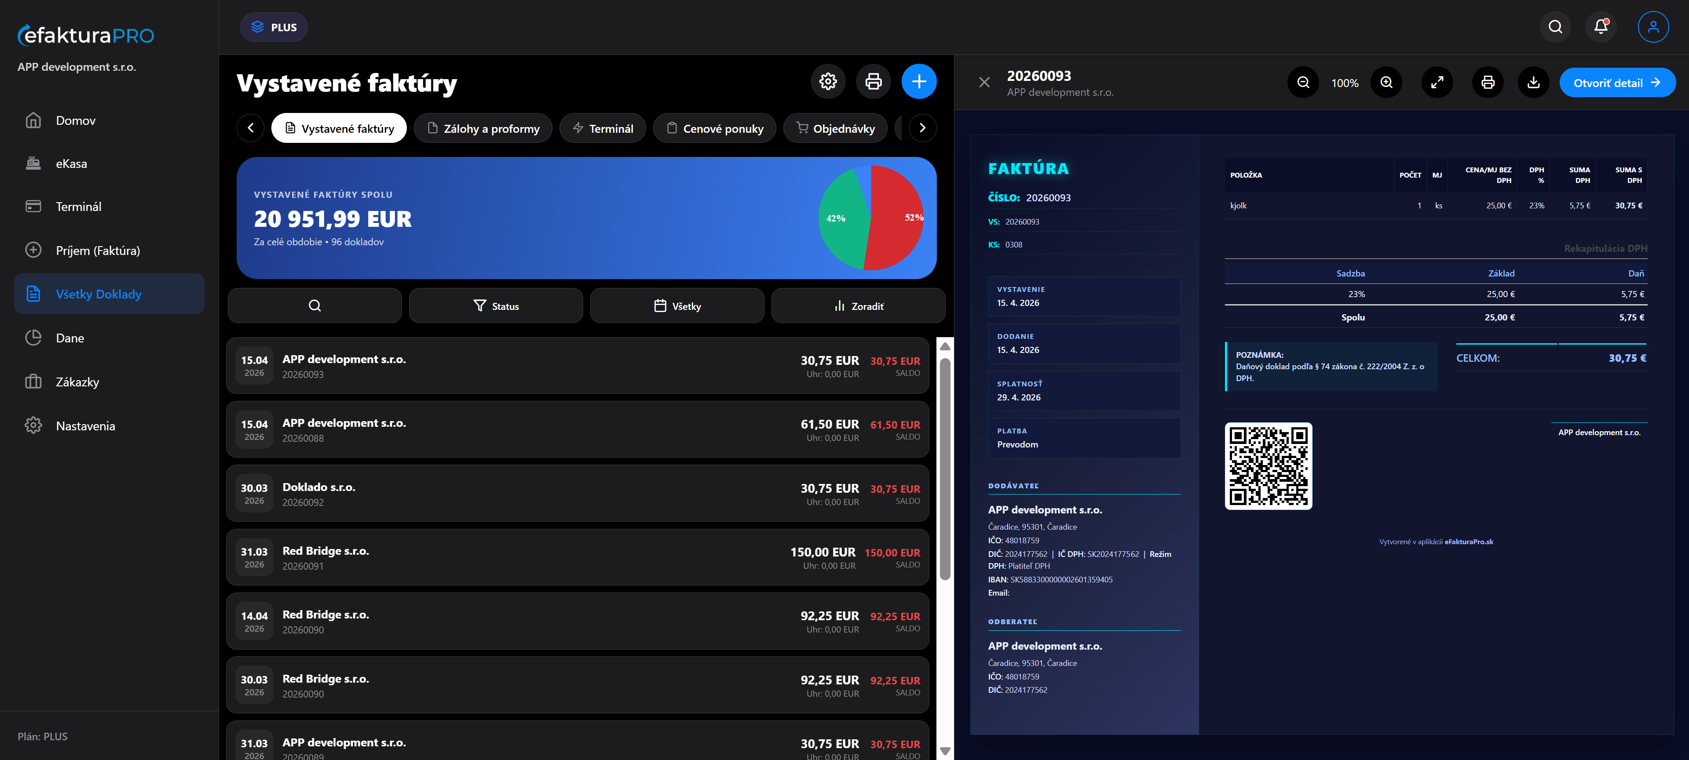Open eKasa from the sidebar
The image size is (1689, 760).
(109, 164)
